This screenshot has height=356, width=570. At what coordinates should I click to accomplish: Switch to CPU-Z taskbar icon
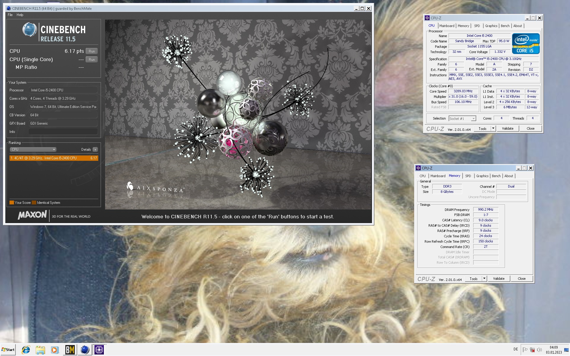coord(99,350)
